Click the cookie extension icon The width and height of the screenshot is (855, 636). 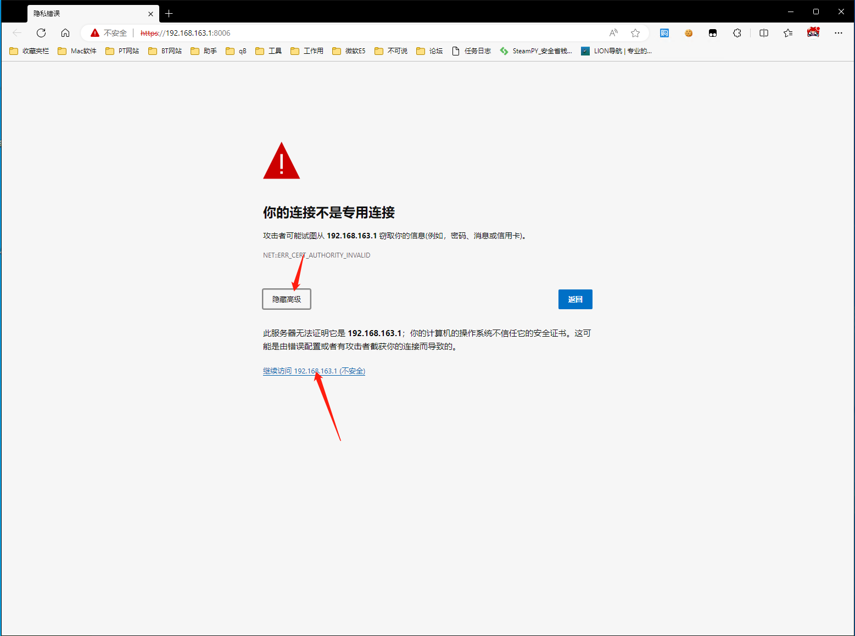click(689, 33)
